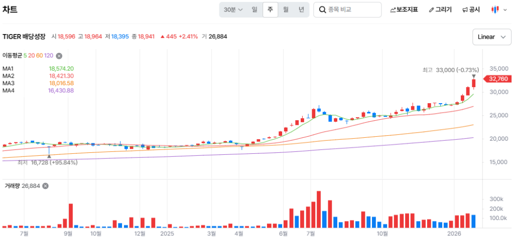Switch chart to 년 yearly interval
The height and width of the screenshot is (239, 514).
301,10
